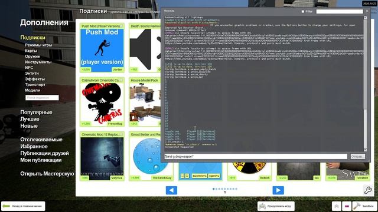Toggle checkbox on Catmull-rom Cinematic Cameras card
This screenshot has height=212, width=378.
(x=121, y=80)
